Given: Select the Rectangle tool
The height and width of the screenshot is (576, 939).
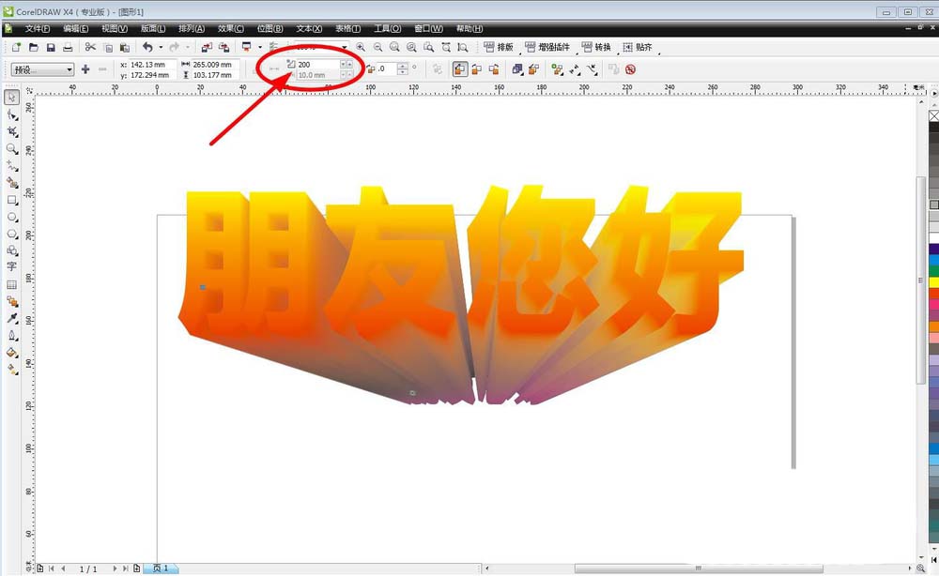Looking at the screenshot, I should click(x=12, y=201).
